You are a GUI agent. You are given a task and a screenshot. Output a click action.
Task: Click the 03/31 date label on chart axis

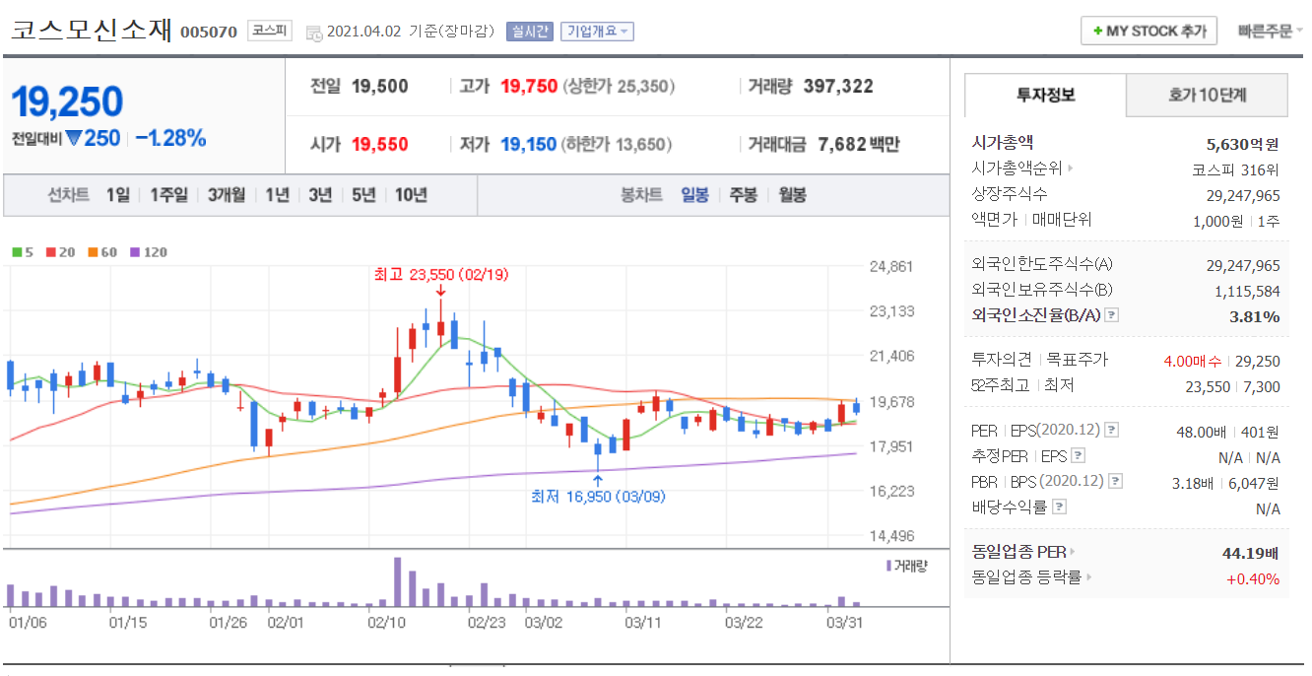(x=844, y=623)
